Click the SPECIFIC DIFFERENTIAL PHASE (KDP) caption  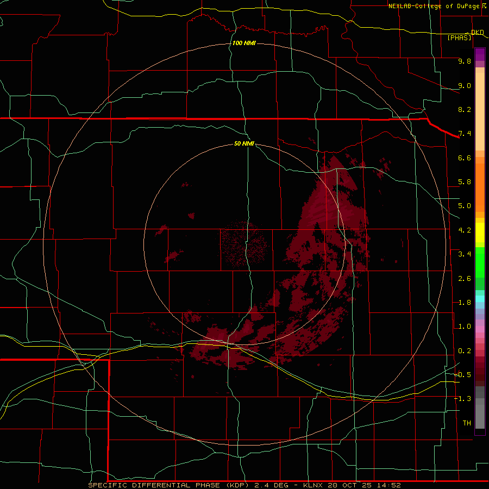click(168, 485)
